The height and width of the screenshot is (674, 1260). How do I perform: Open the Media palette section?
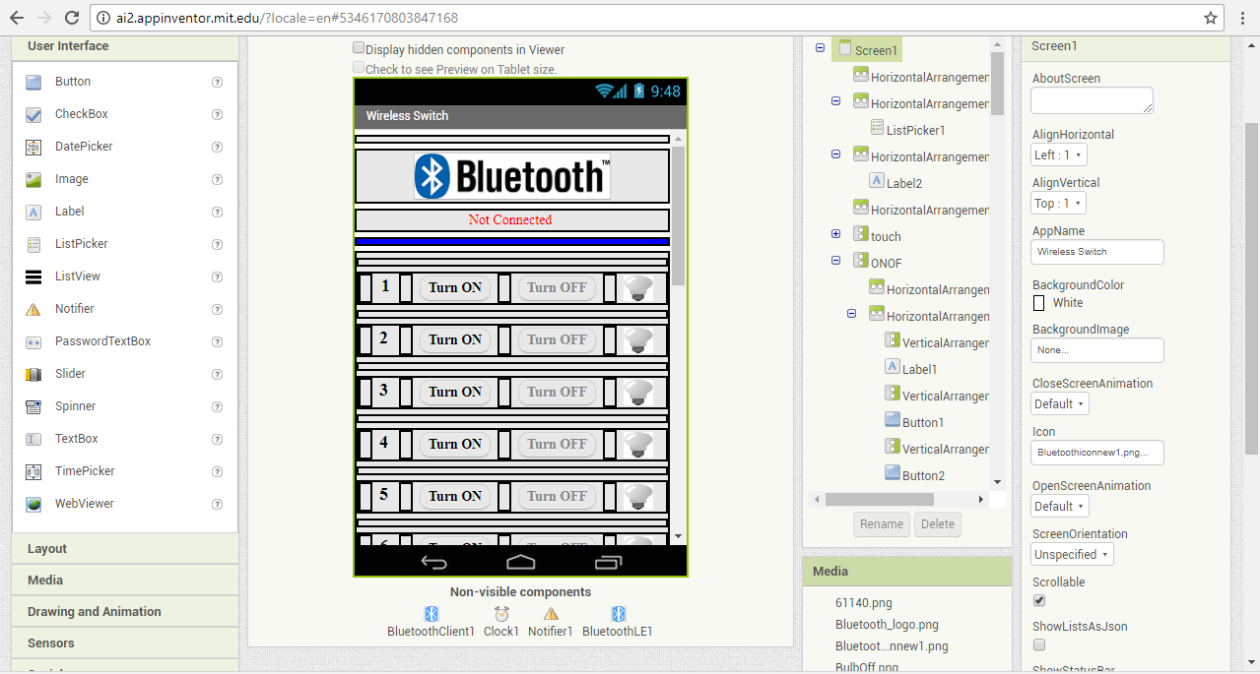125,581
